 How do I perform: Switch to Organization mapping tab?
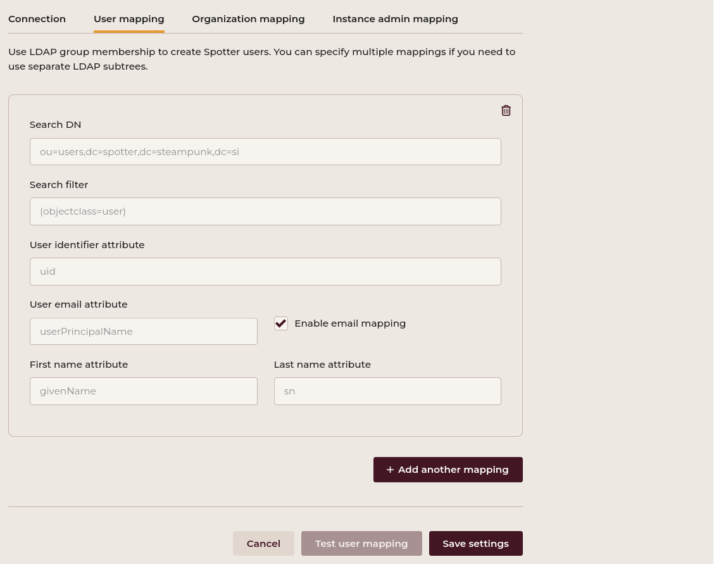point(248,19)
